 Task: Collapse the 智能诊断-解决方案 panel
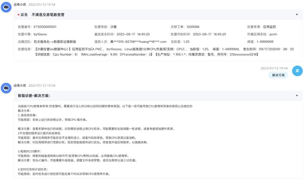tap(297, 96)
